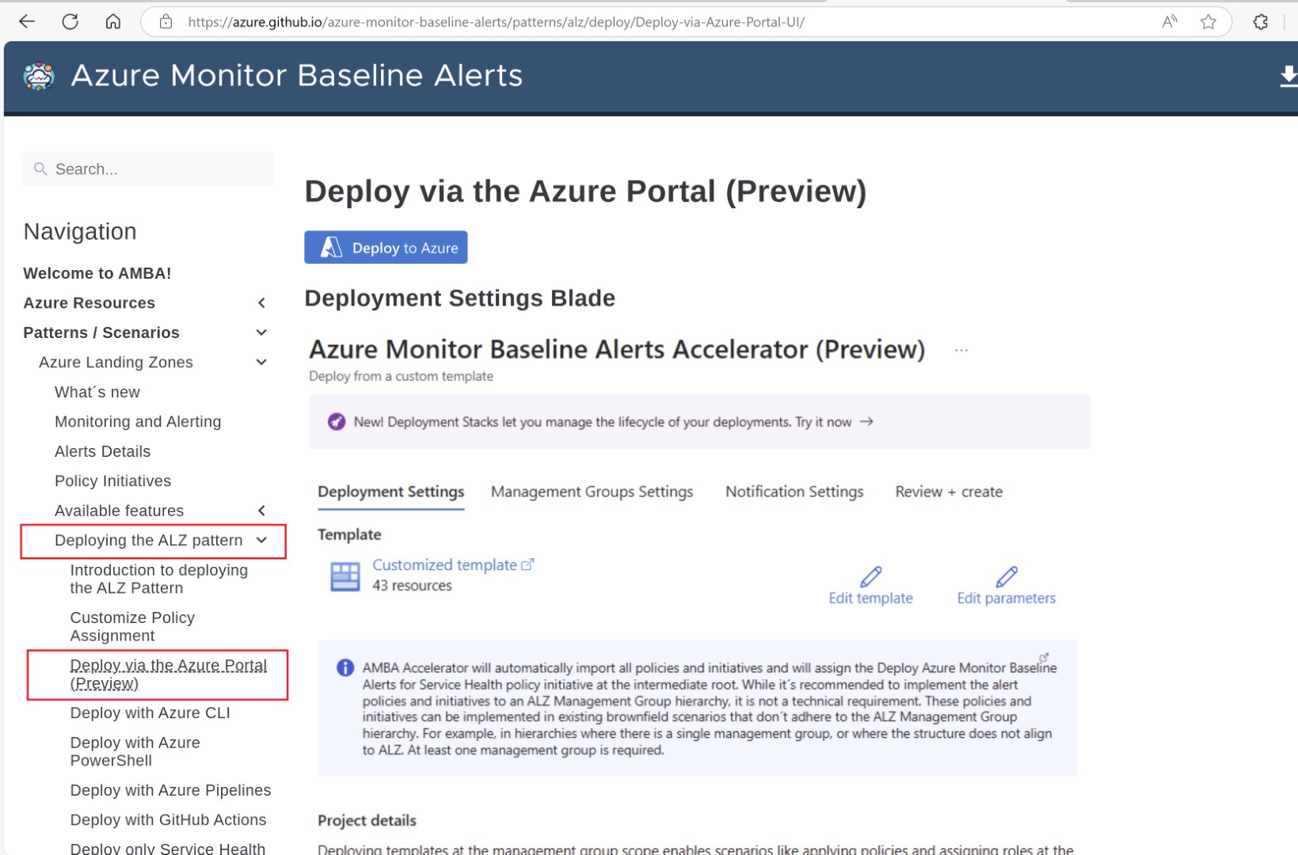
Task: Open Deploy with Azure CLI page
Action: 150,712
